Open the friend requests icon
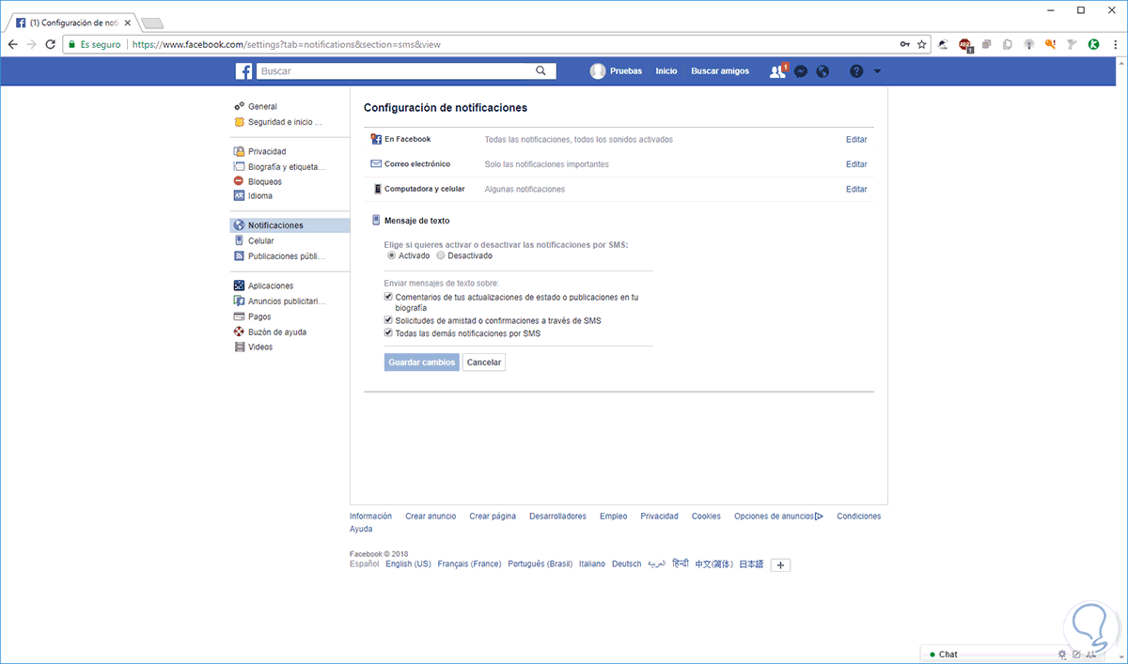Viewport: 1128px width, 664px height. (776, 71)
